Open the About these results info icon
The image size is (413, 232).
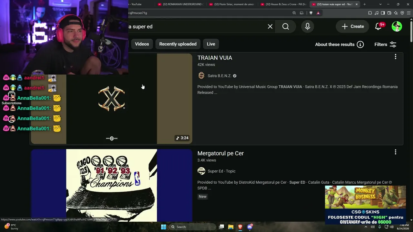pyautogui.click(x=360, y=44)
